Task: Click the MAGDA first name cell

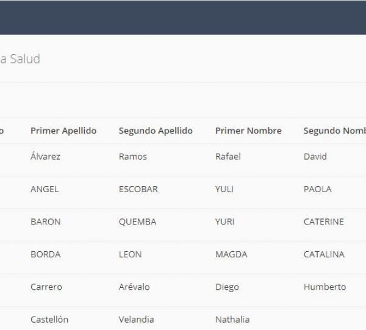Action: pos(231,254)
